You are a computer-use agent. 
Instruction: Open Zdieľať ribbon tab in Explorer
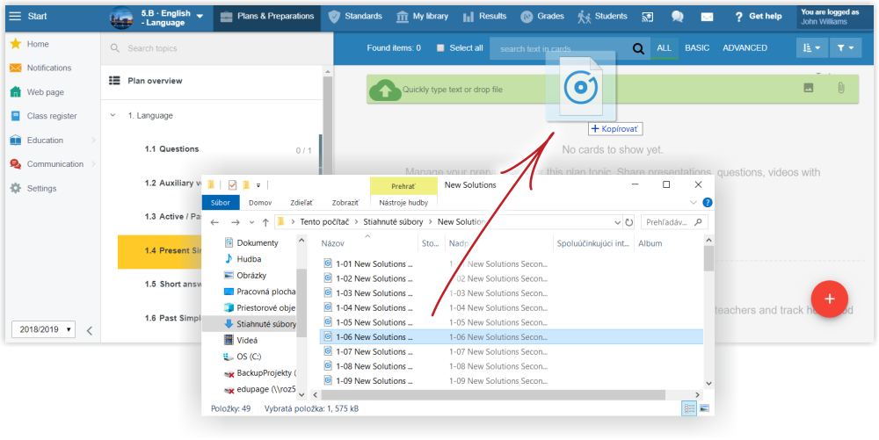301,203
